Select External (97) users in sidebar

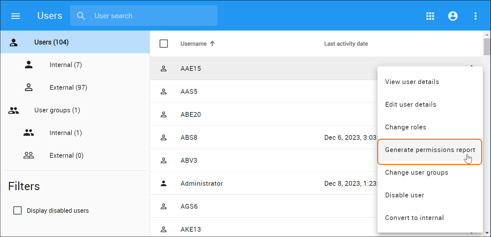68,87
